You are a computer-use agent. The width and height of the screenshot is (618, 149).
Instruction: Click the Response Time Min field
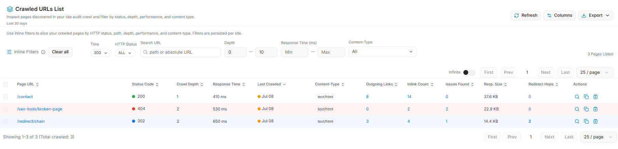(x=294, y=52)
